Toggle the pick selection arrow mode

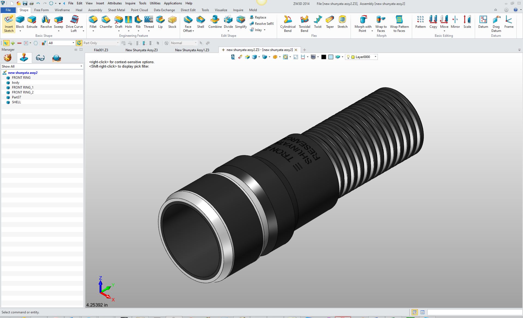pyautogui.click(x=6, y=43)
